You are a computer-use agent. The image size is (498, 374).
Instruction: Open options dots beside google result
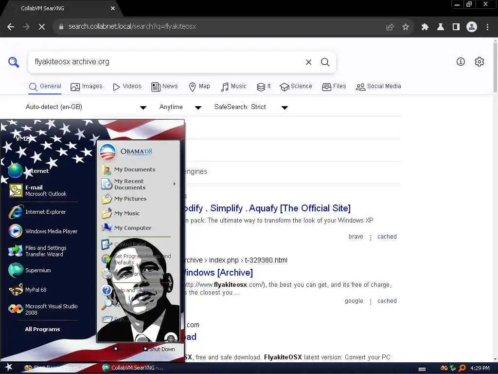click(370, 301)
